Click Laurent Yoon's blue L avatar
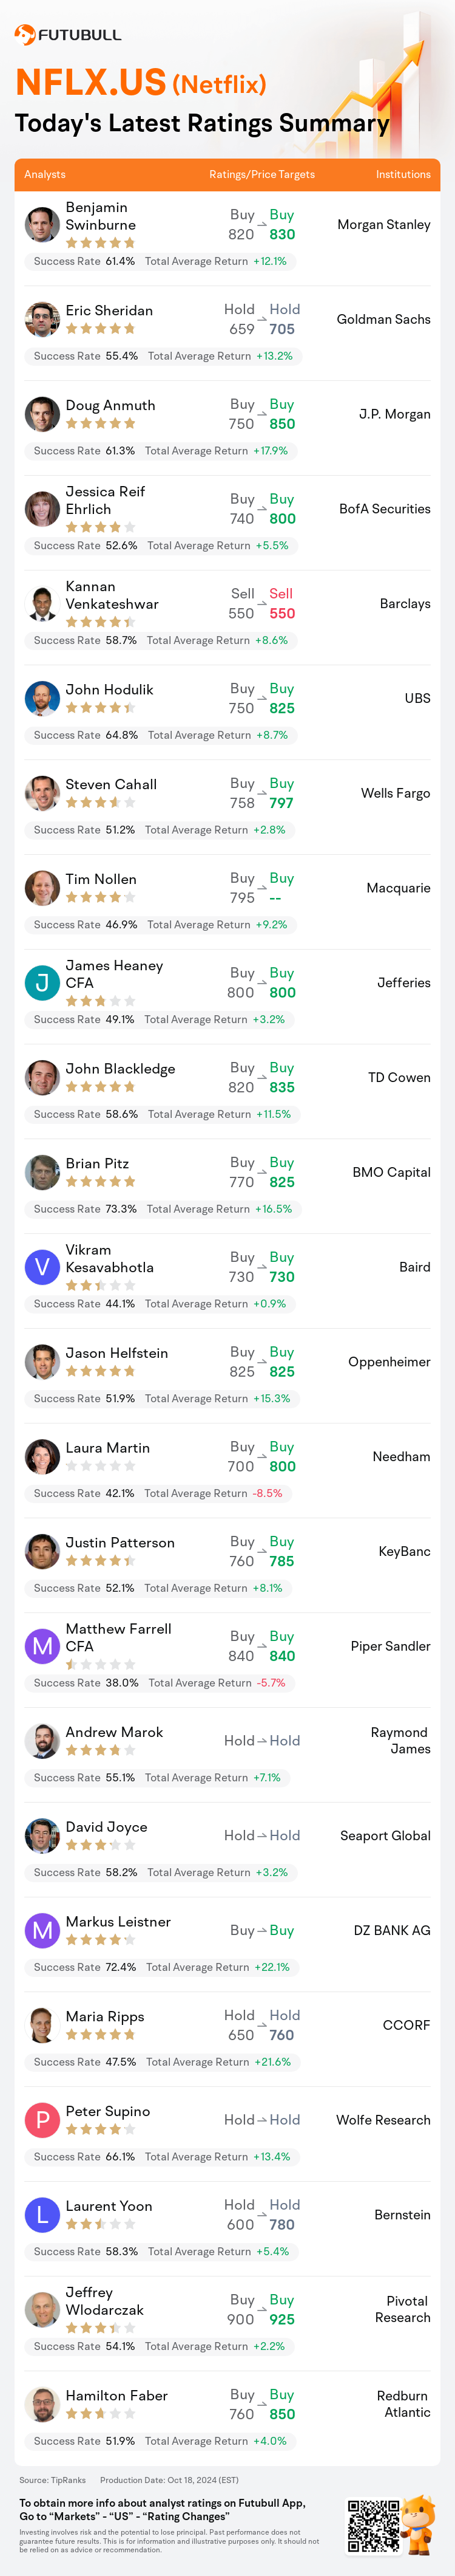 [42, 2215]
